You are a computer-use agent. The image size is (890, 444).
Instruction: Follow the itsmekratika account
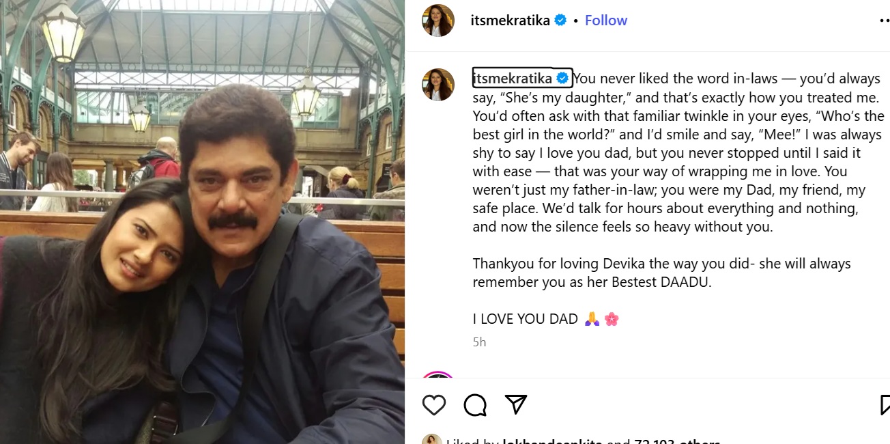pos(605,20)
